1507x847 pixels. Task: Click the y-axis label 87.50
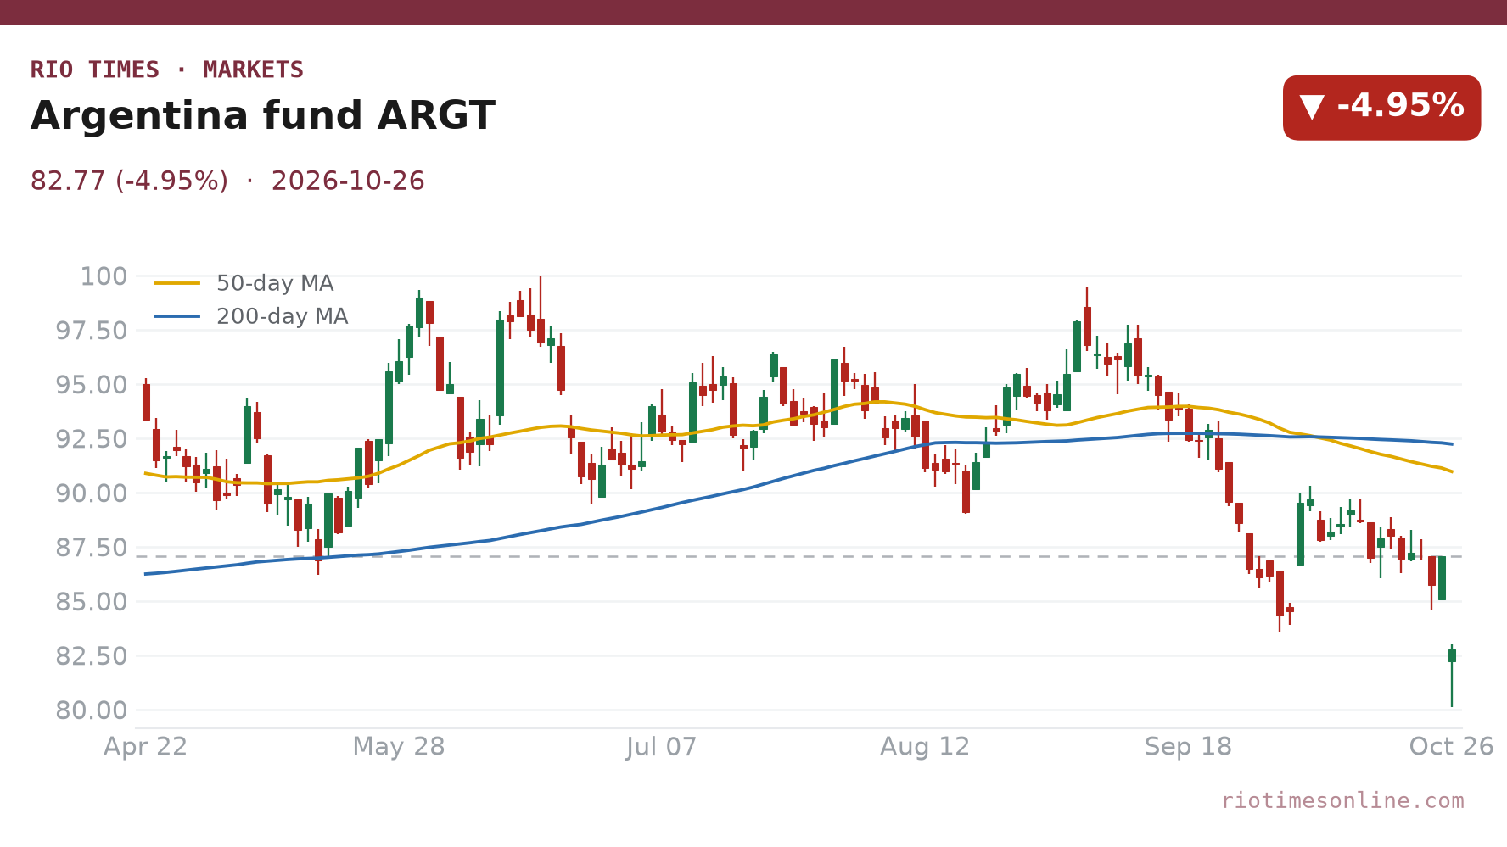point(92,548)
